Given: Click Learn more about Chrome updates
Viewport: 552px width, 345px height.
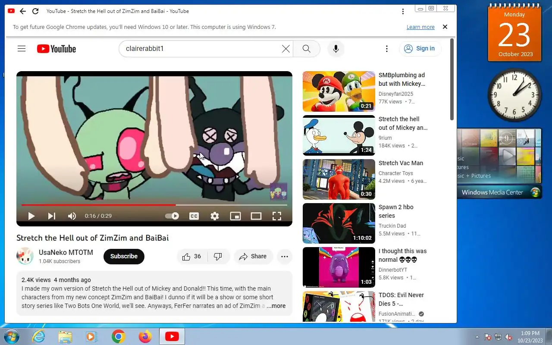Looking at the screenshot, I should (420, 27).
